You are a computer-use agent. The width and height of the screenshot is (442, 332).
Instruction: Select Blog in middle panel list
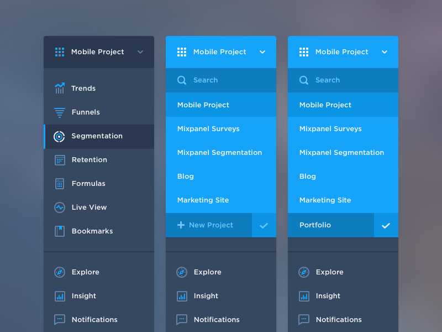(x=221, y=176)
